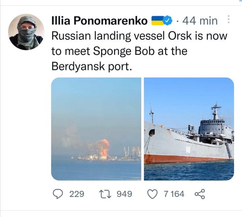Click the reply speech bubble icon
Viewport: 242px width, 217px height.
pyautogui.click(x=58, y=194)
